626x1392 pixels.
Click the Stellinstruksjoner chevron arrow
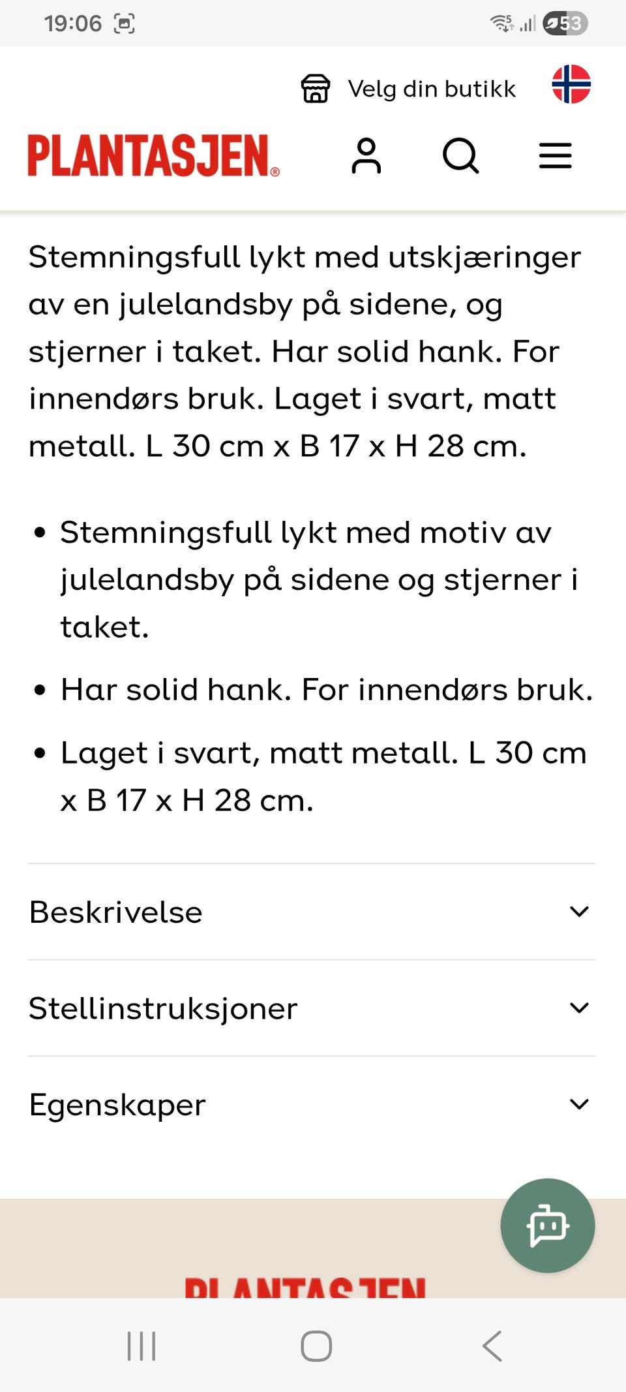579,1008
